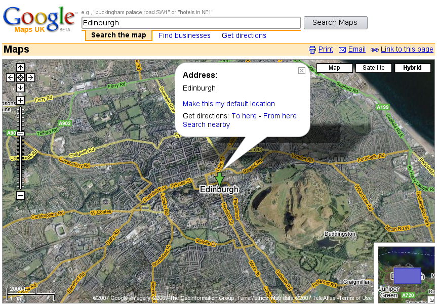Open the Print link
Viewport: 437px width, 306px height.
click(x=326, y=49)
